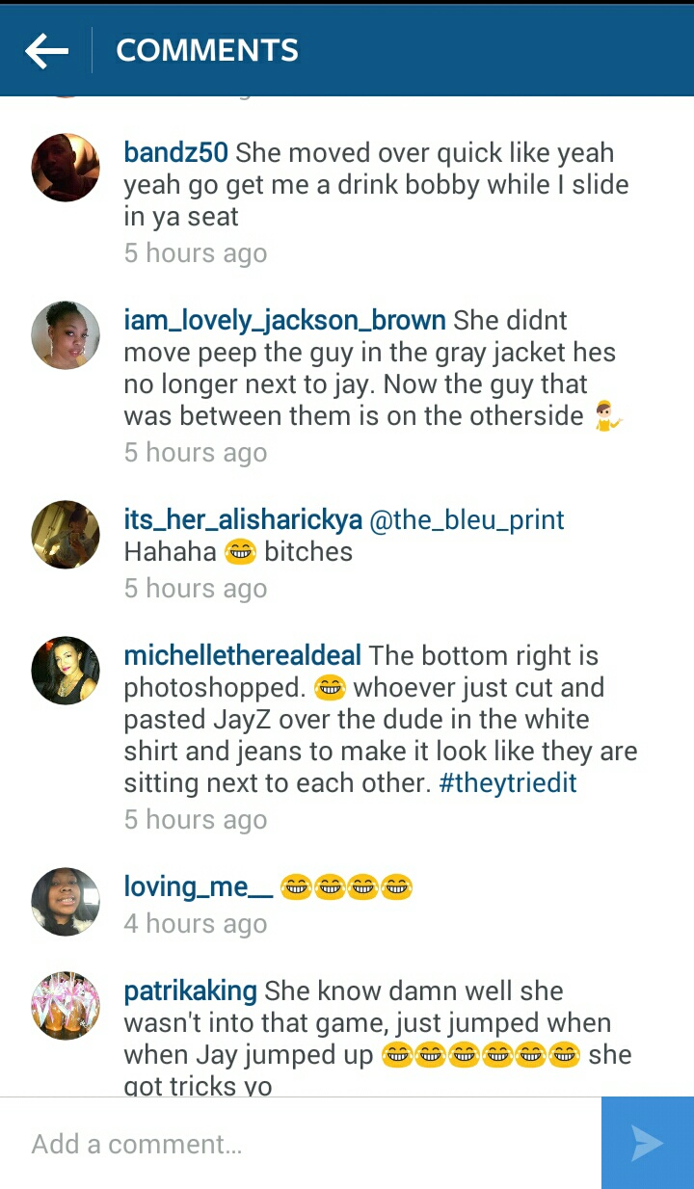
Task: Select bandz50's comment text
Action: (377, 184)
